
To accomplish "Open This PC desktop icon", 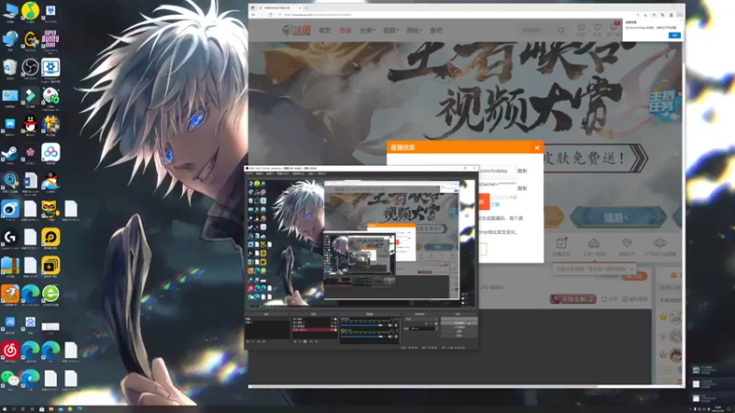I will [x=10, y=11].
